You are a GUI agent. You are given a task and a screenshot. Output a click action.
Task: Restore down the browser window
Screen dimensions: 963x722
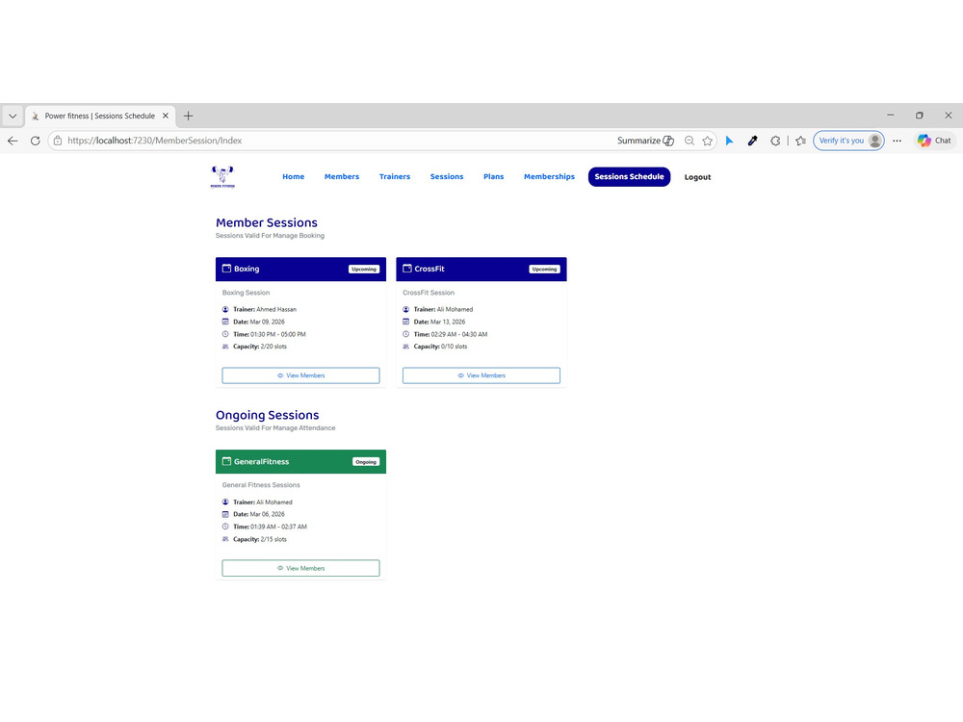point(920,115)
